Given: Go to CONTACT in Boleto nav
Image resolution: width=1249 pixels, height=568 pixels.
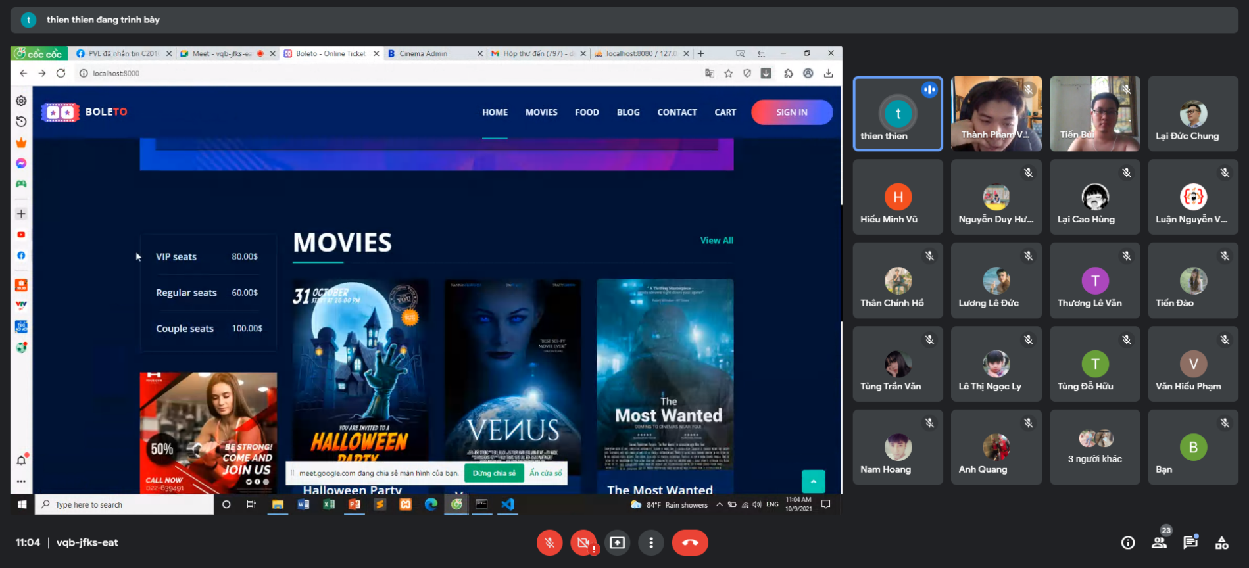Looking at the screenshot, I should [x=677, y=112].
